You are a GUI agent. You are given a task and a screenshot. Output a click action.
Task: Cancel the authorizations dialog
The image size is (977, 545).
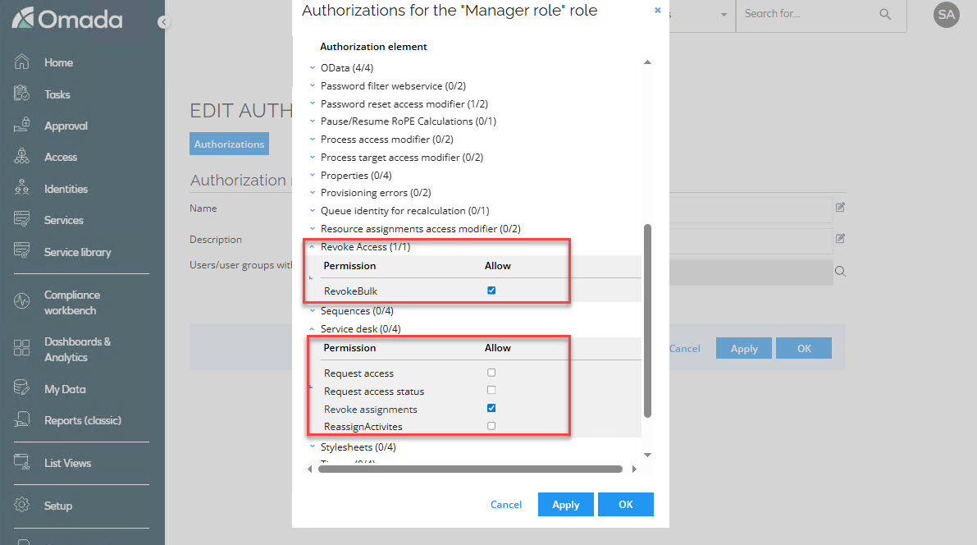[506, 504]
